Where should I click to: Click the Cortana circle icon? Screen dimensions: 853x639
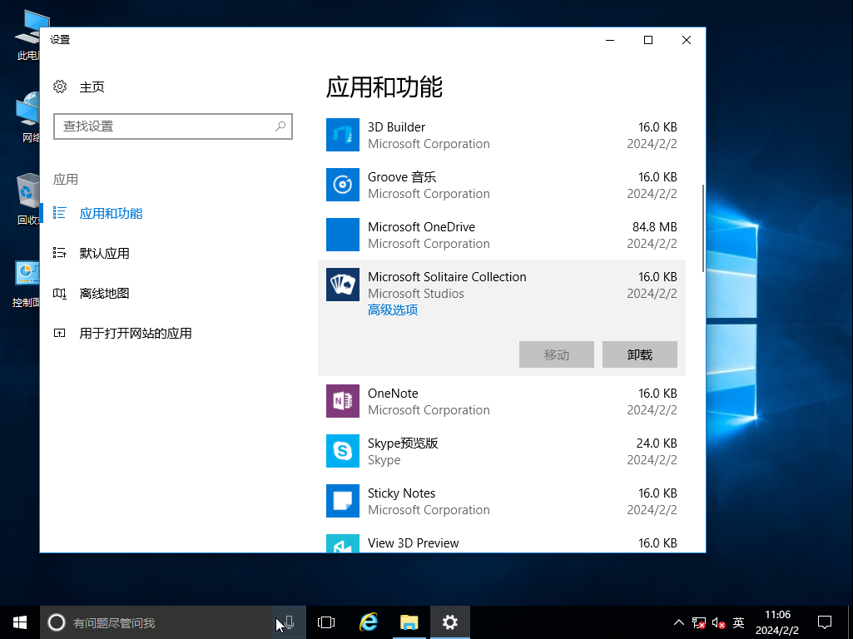pos(57,622)
